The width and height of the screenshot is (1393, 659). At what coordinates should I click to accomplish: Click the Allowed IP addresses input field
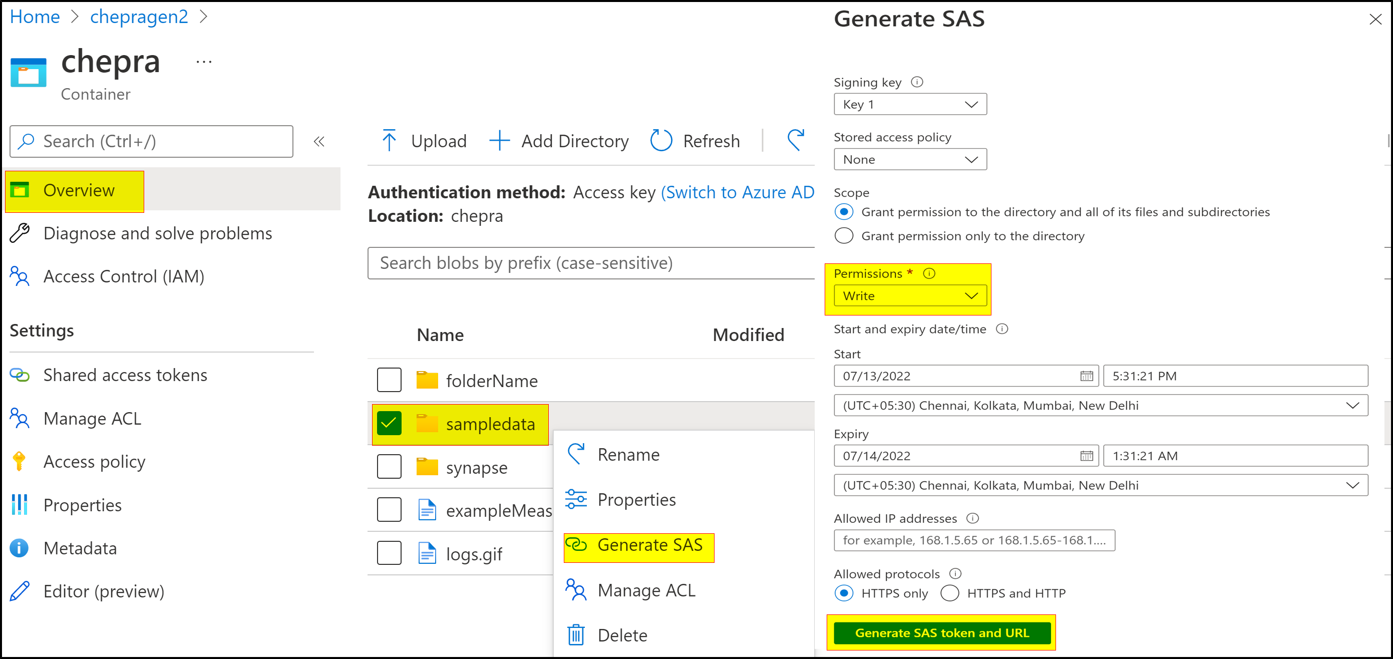[974, 540]
